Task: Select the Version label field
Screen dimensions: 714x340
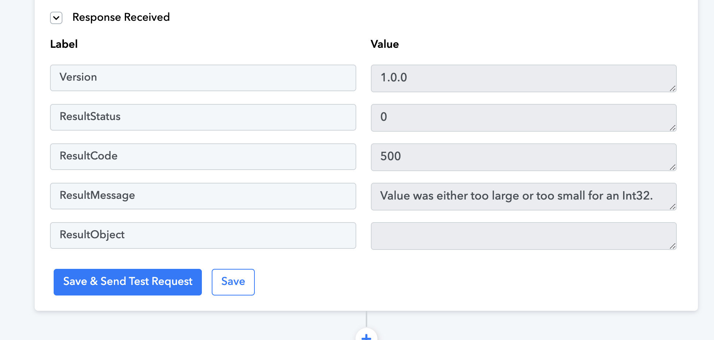Action: tap(203, 78)
